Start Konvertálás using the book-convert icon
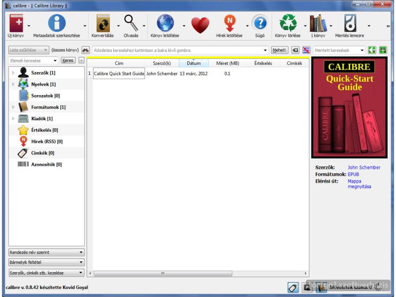The image size is (396, 297). click(103, 23)
